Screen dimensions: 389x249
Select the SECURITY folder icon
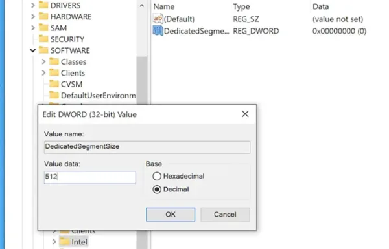(x=43, y=39)
